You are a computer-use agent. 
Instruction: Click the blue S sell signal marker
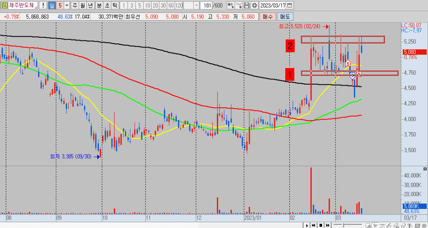(x=352, y=76)
